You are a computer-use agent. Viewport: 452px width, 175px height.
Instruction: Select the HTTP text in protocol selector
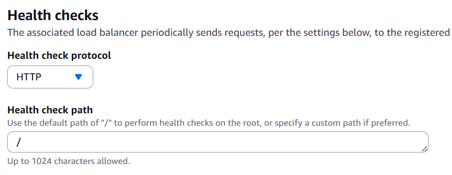(29, 77)
